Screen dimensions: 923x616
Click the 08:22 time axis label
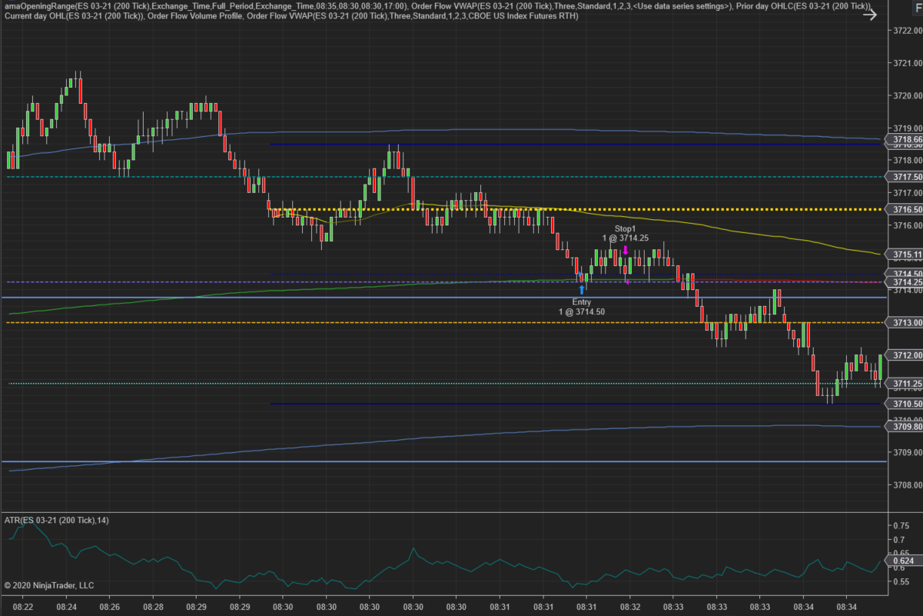(x=23, y=607)
